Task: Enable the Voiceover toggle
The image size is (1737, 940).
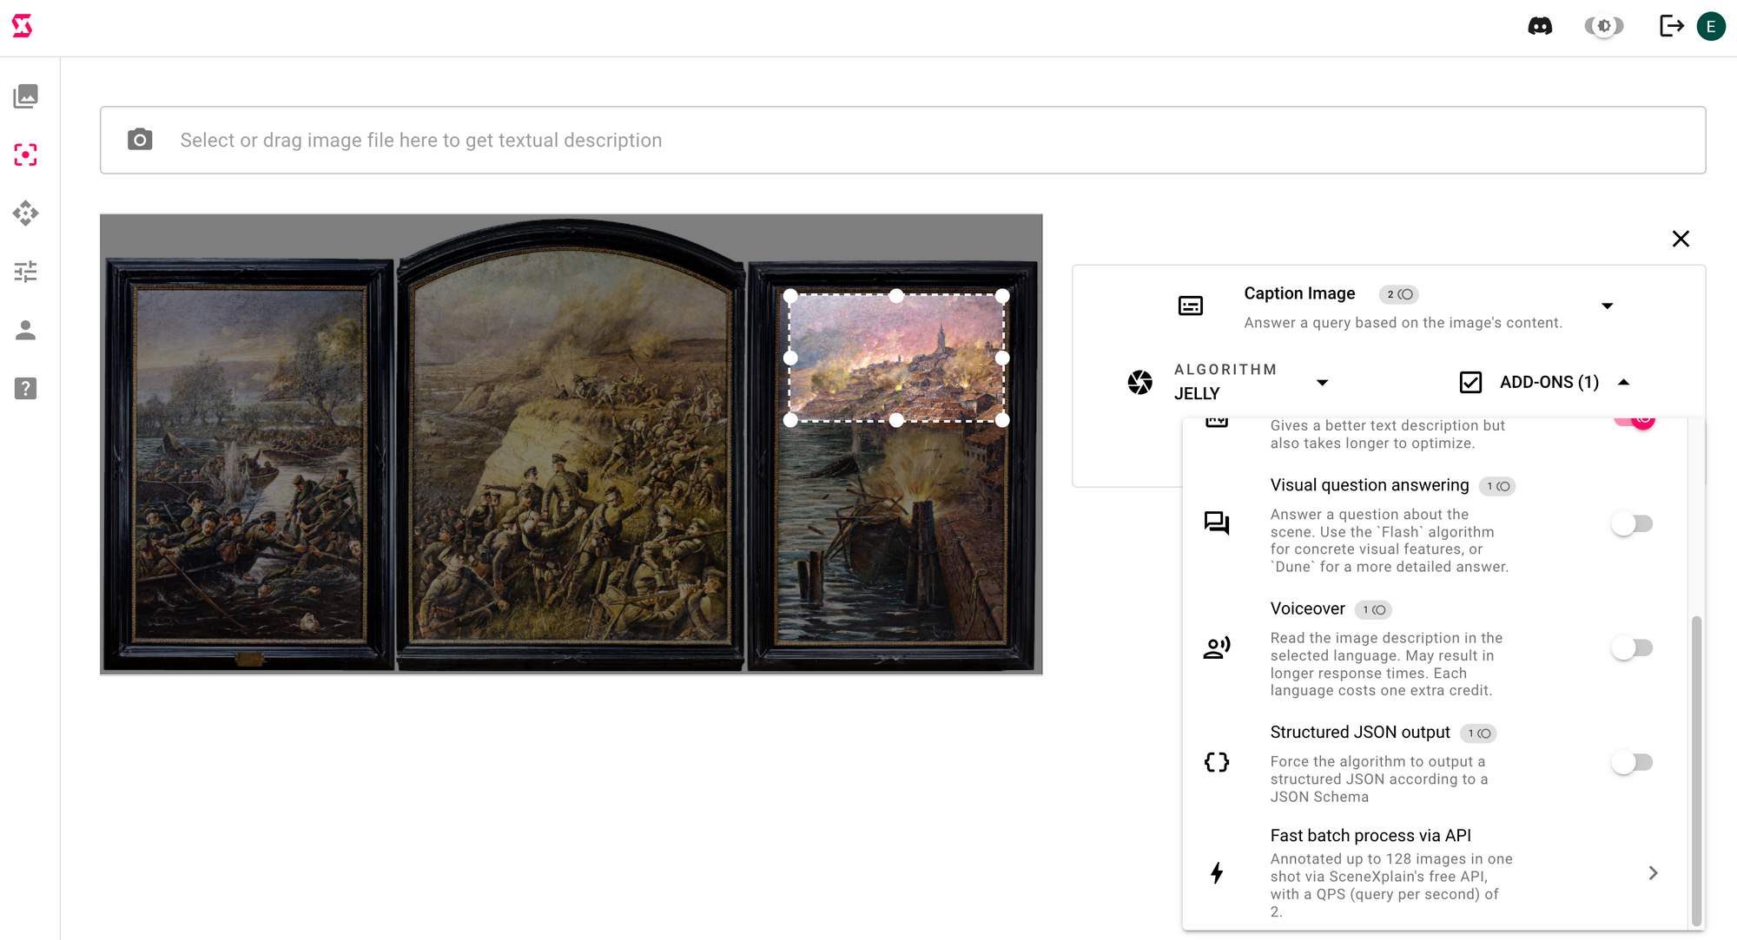Action: point(1632,647)
